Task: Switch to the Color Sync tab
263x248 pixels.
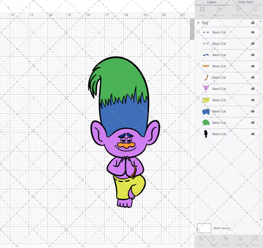Action: pyautogui.click(x=246, y=2)
